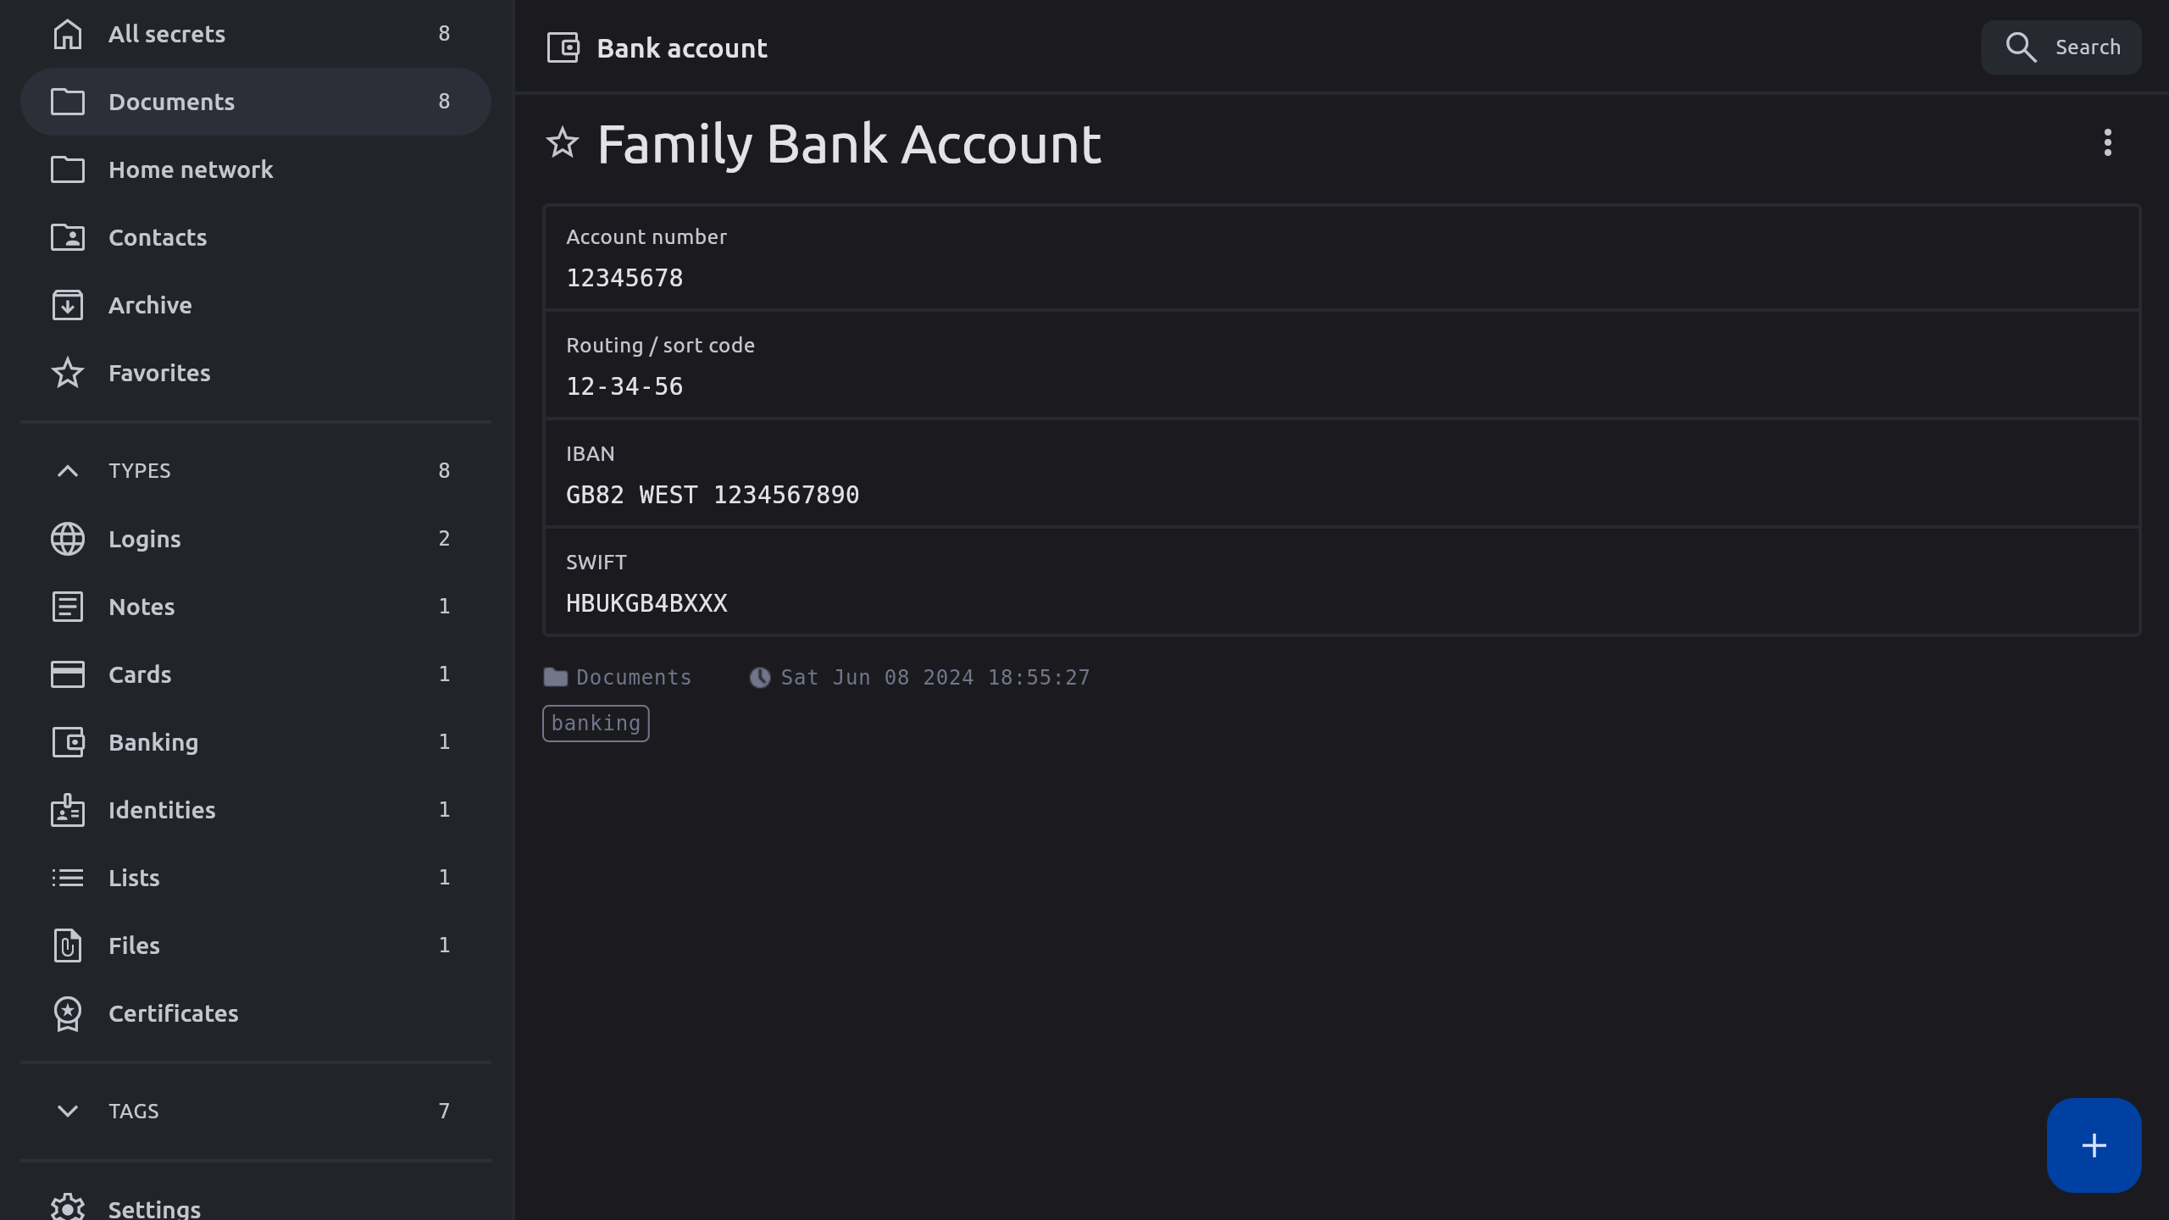Toggle favorite star for Family Bank Account
The width and height of the screenshot is (2169, 1220).
[x=563, y=143]
